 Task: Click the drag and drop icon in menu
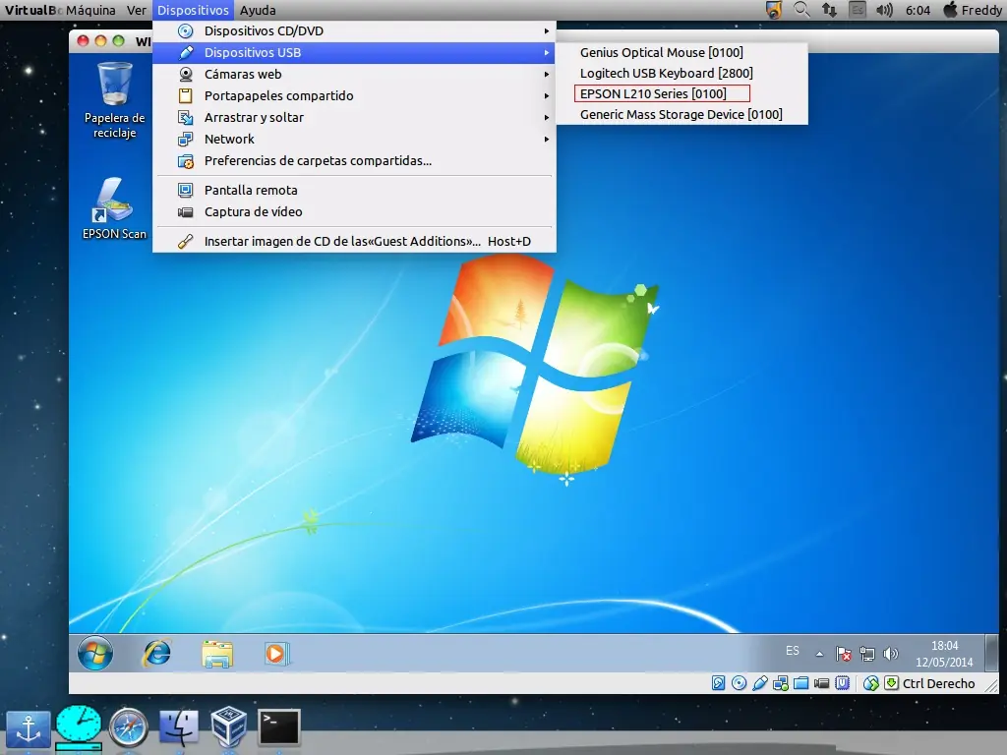pyautogui.click(x=186, y=118)
